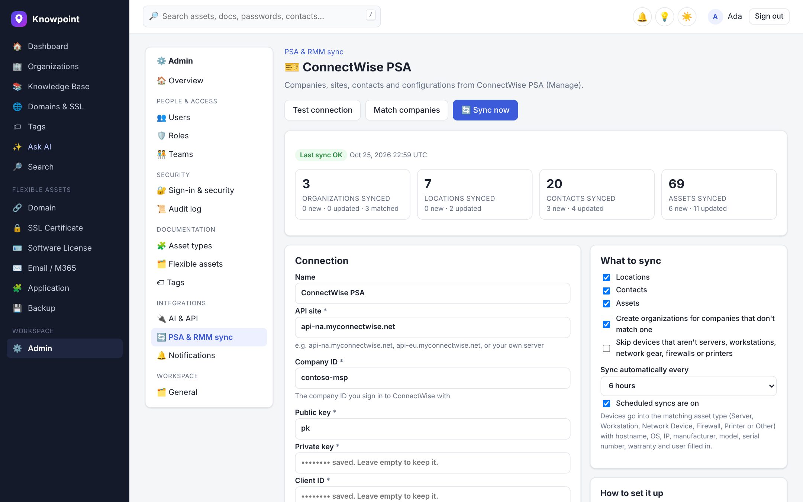Open Knowledge Base in sidebar
803x502 pixels.
click(65, 87)
